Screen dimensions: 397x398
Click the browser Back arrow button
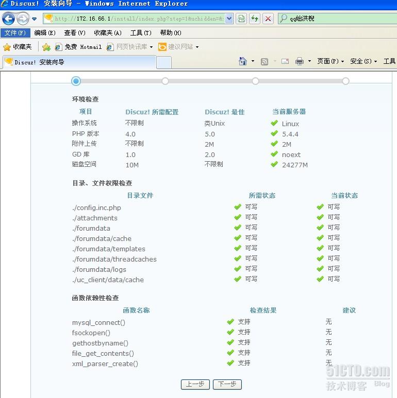[8, 19]
